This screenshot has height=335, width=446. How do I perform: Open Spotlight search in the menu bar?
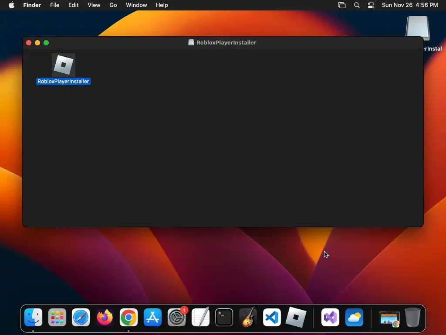357,5
